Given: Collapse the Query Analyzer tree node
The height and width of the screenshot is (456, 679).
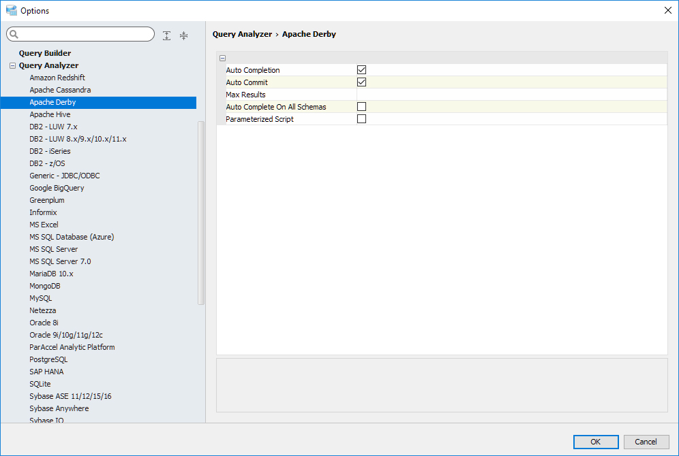Looking at the screenshot, I should pyautogui.click(x=12, y=66).
